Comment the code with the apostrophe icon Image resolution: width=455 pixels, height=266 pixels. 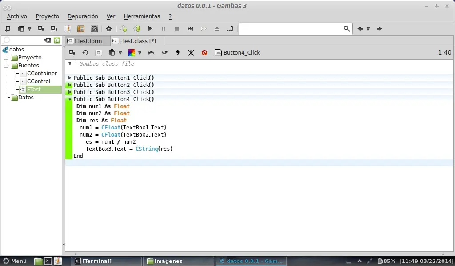tap(178, 53)
